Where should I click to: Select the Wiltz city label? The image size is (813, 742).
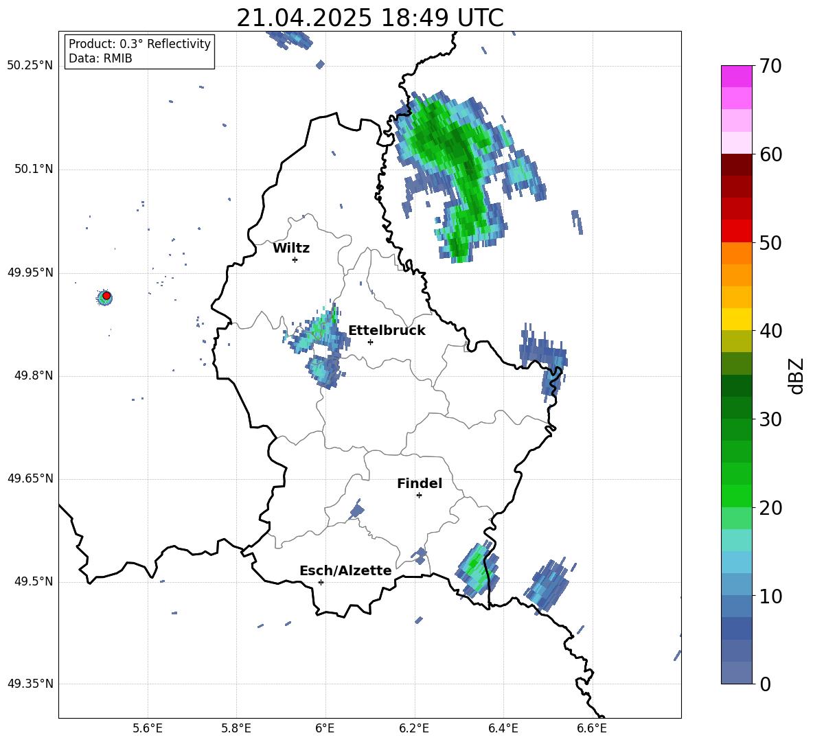click(291, 248)
